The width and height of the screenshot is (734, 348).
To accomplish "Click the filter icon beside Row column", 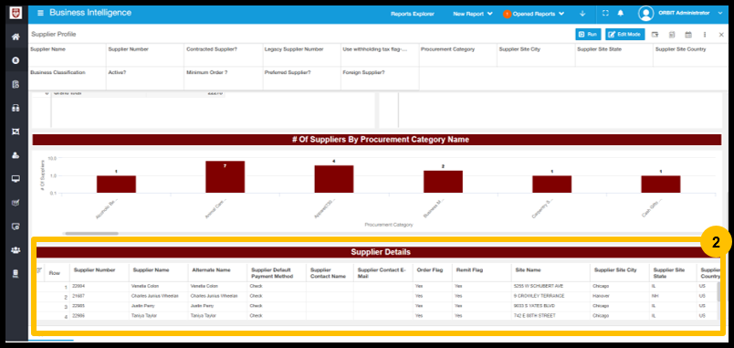I will 39,270.
